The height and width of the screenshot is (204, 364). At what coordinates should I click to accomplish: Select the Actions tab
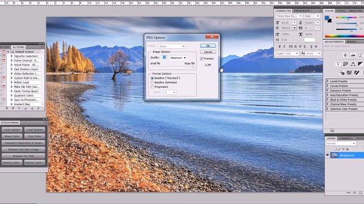[x=19, y=47]
